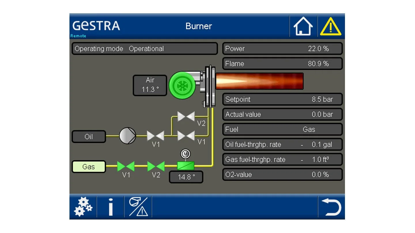This screenshot has width=415, height=233.
Task: Click the burner flame image
Action: pos(259,81)
